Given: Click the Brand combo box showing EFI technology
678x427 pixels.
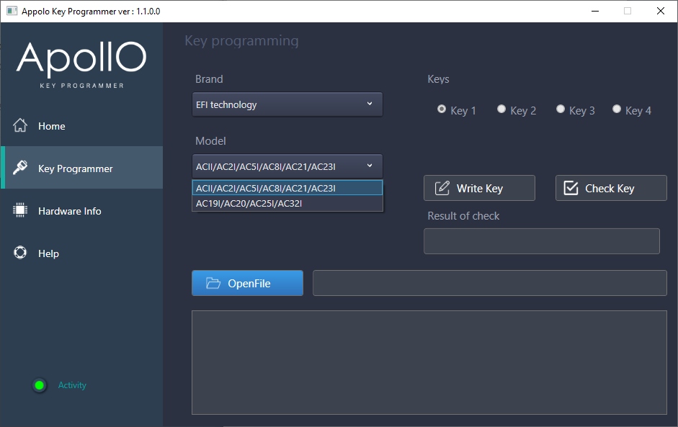Looking at the screenshot, I should tap(287, 104).
